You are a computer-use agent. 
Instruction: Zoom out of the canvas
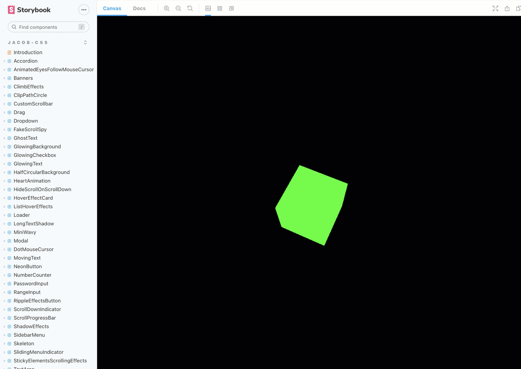tap(178, 8)
